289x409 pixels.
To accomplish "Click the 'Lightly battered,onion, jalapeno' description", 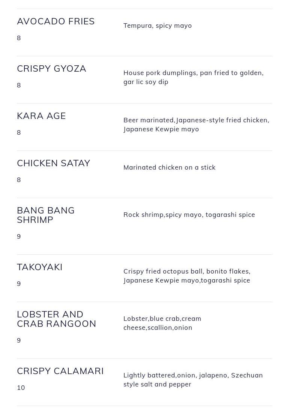I will click(193, 379).
